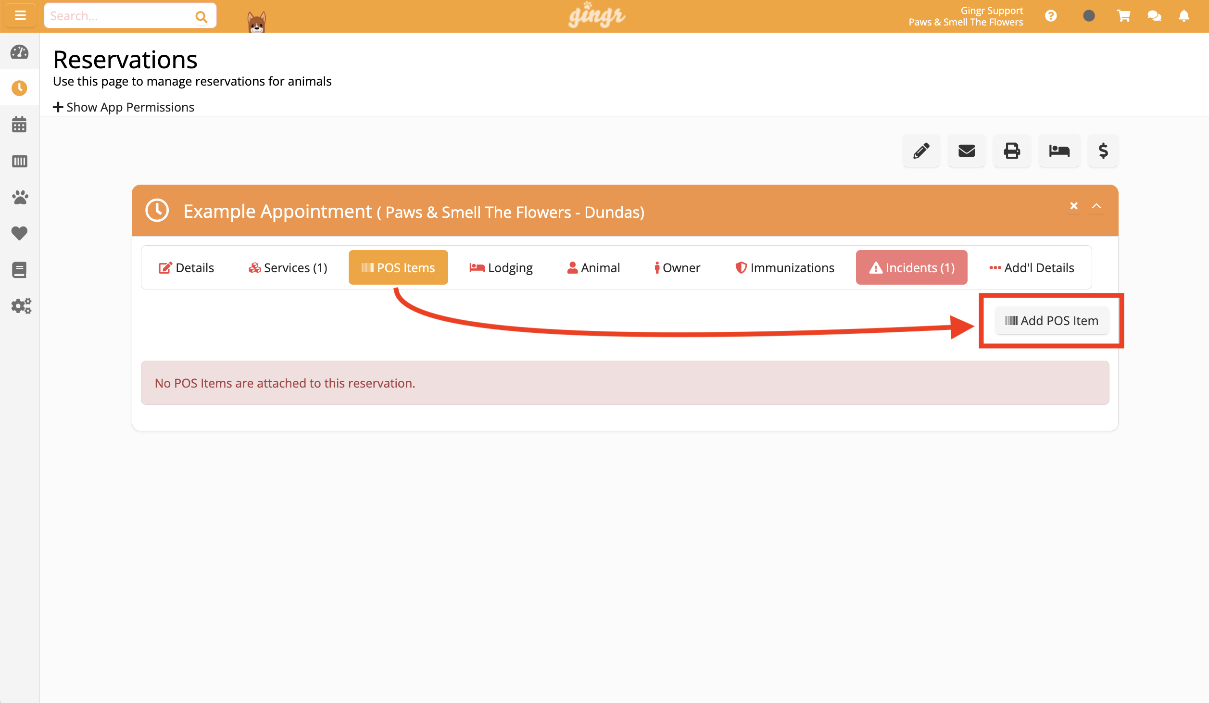Open the help question mark icon

coord(1051,16)
